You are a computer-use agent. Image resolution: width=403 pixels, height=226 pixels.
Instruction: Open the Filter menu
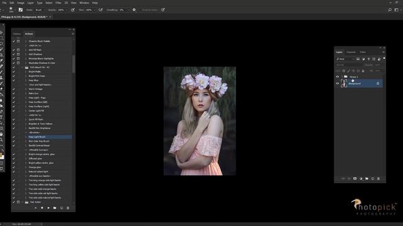(x=59, y=3)
